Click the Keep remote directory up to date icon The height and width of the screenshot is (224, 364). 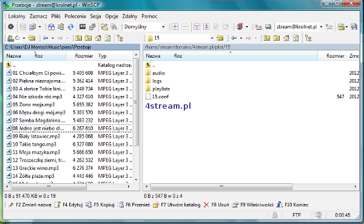pos(61,27)
